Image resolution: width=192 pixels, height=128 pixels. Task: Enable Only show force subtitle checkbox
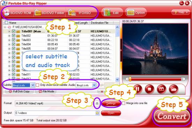(x=37, y=85)
